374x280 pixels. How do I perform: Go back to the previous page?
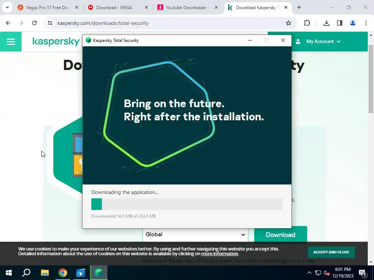point(8,23)
